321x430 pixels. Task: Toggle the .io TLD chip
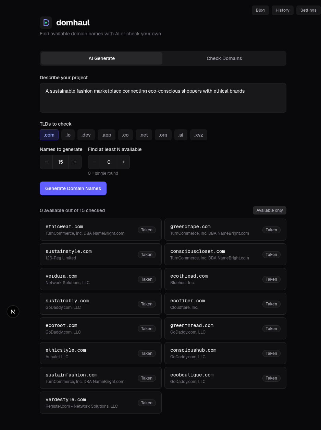(x=68, y=135)
